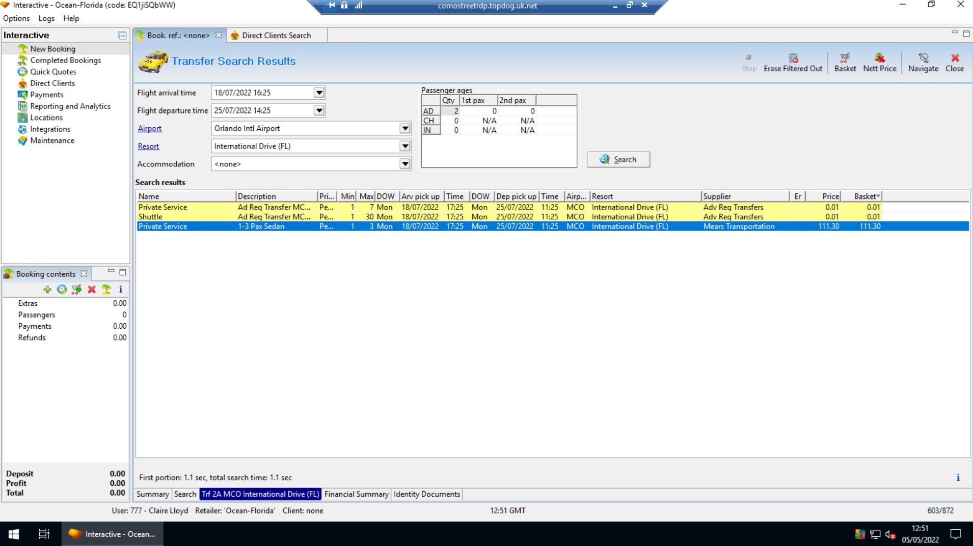Open Interactive app from the taskbar

113,534
